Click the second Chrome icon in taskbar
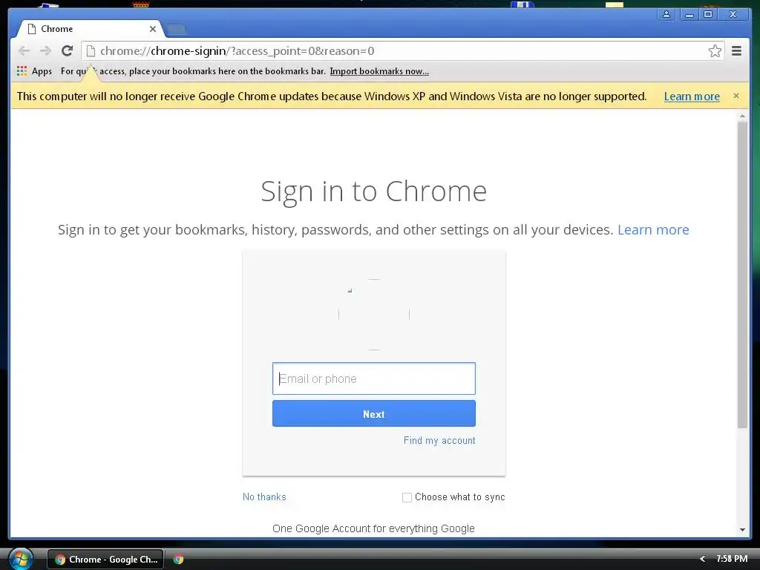The height and width of the screenshot is (570, 760). click(178, 560)
